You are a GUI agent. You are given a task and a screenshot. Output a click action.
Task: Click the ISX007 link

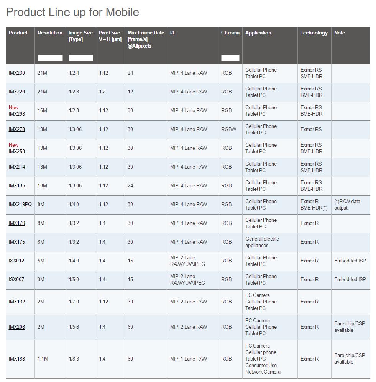click(16, 280)
